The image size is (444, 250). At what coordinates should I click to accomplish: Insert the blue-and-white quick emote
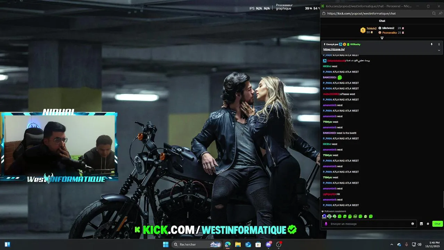tap(324, 216)
